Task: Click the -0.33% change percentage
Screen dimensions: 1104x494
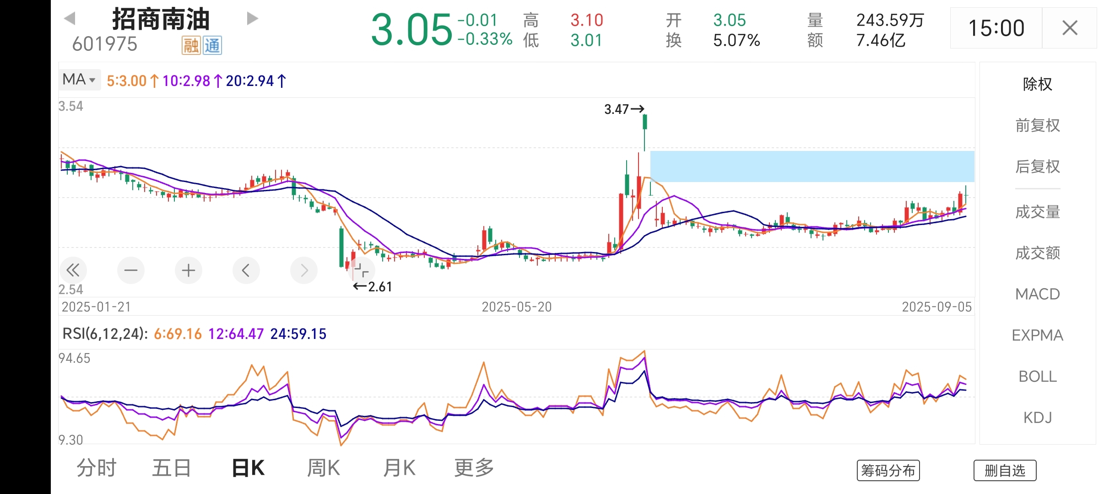Action: click(x=485, y=39)
